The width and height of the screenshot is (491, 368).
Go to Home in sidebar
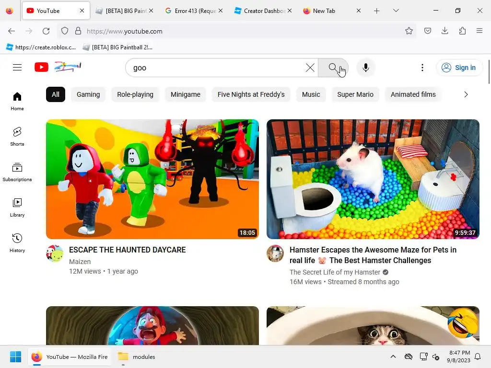17,102
